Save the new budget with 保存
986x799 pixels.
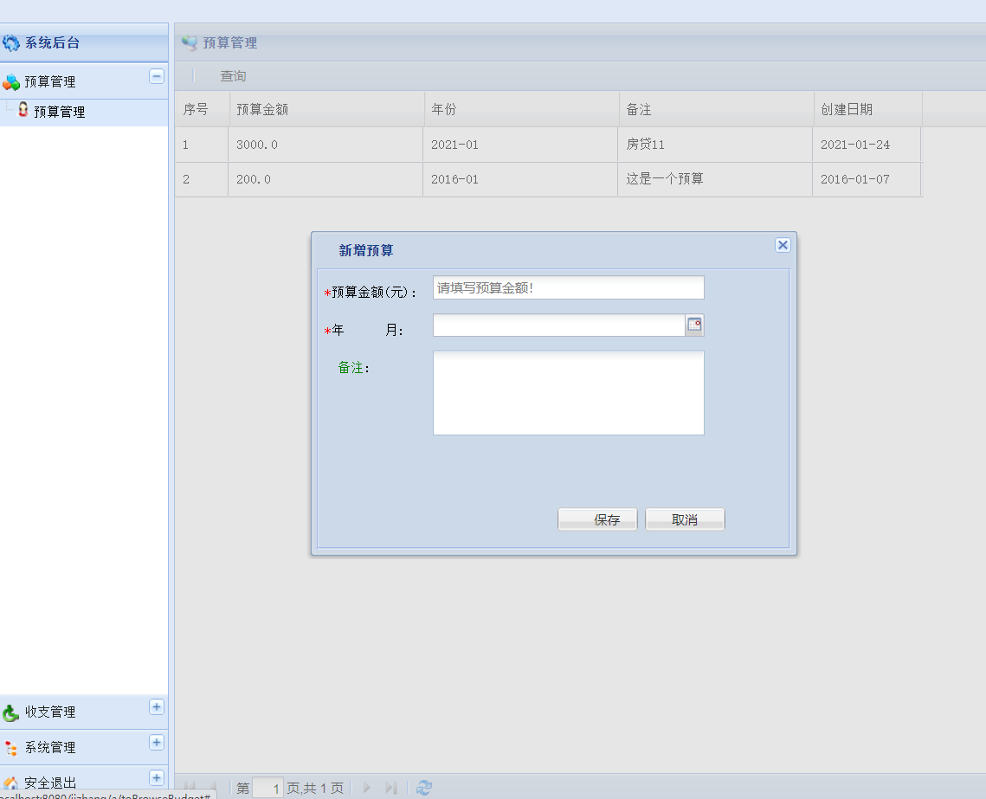pyautogui.click(x=597, y=519)
